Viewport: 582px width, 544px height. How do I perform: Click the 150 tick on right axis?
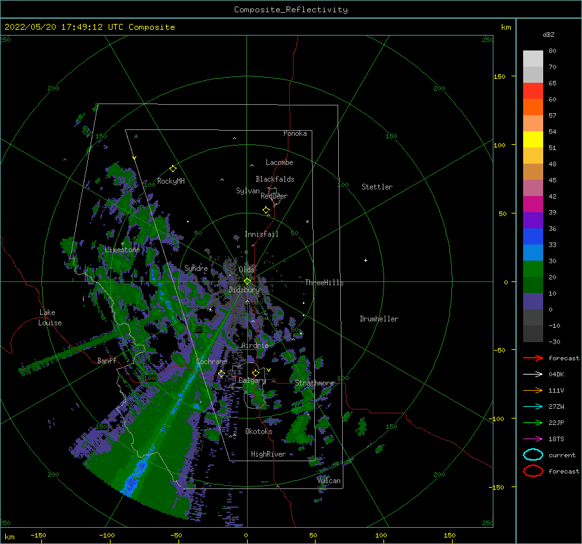(499, 76)
